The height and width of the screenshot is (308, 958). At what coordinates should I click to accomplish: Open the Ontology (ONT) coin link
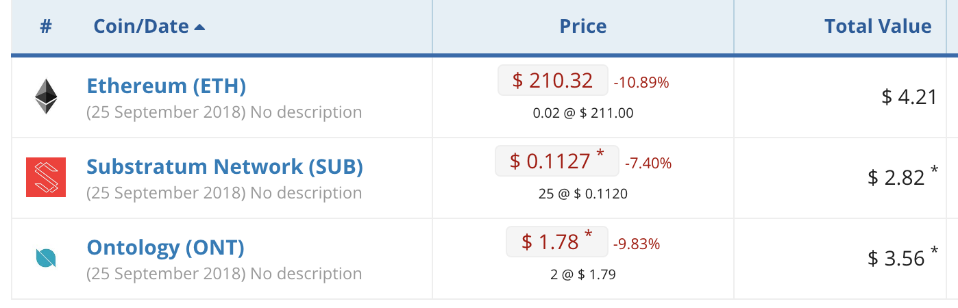165,247
